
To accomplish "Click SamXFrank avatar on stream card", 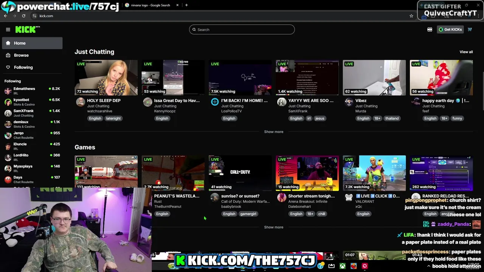I will (282, 102).
